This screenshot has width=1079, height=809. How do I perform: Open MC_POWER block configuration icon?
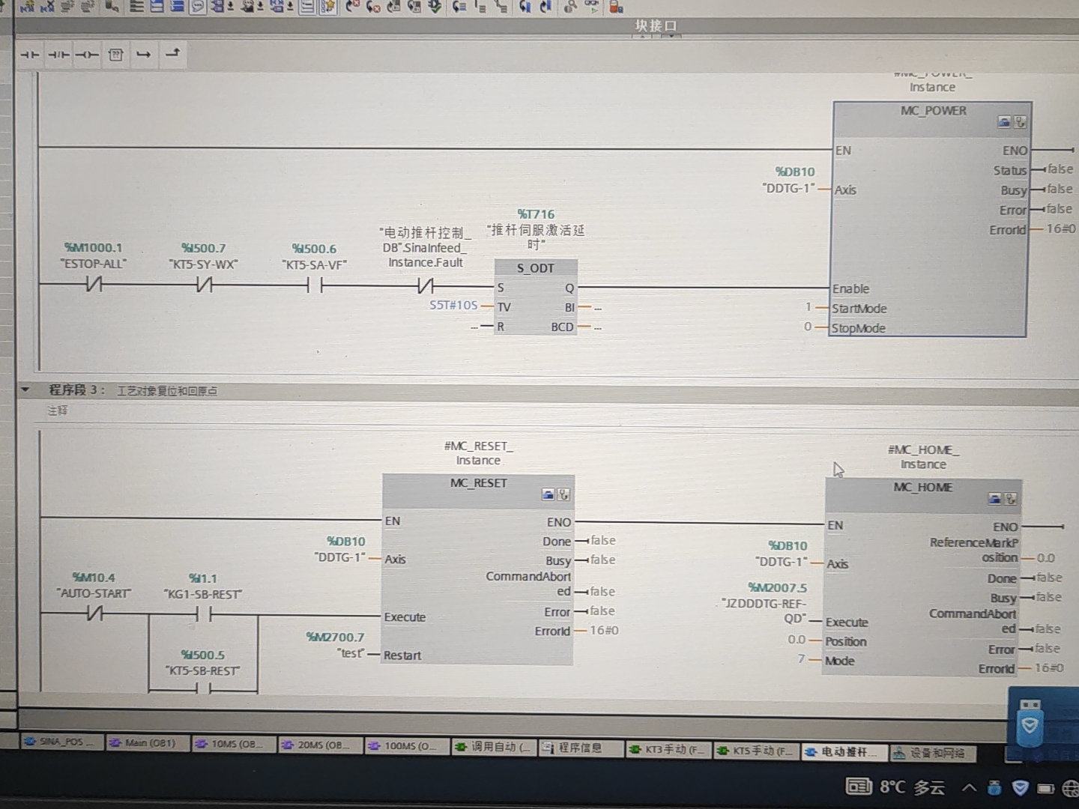click(1004, 121)
